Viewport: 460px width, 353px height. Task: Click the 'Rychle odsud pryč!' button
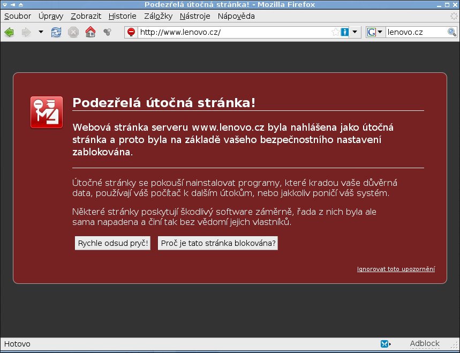(x=112, y=243)
